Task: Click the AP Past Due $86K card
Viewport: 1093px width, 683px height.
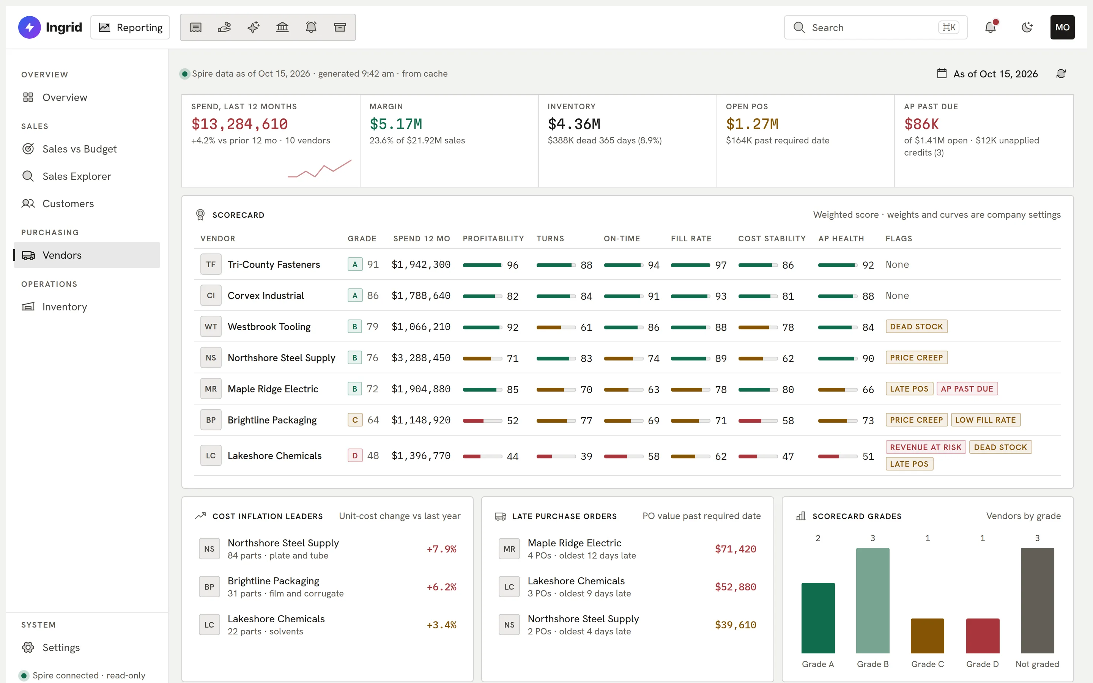Action: click(x=984, y=140)
